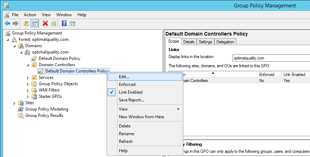Toggle the Show/Hide Action Pane icon
The width and height of the screenshot is (310, 157).
[x=72, y=24]
